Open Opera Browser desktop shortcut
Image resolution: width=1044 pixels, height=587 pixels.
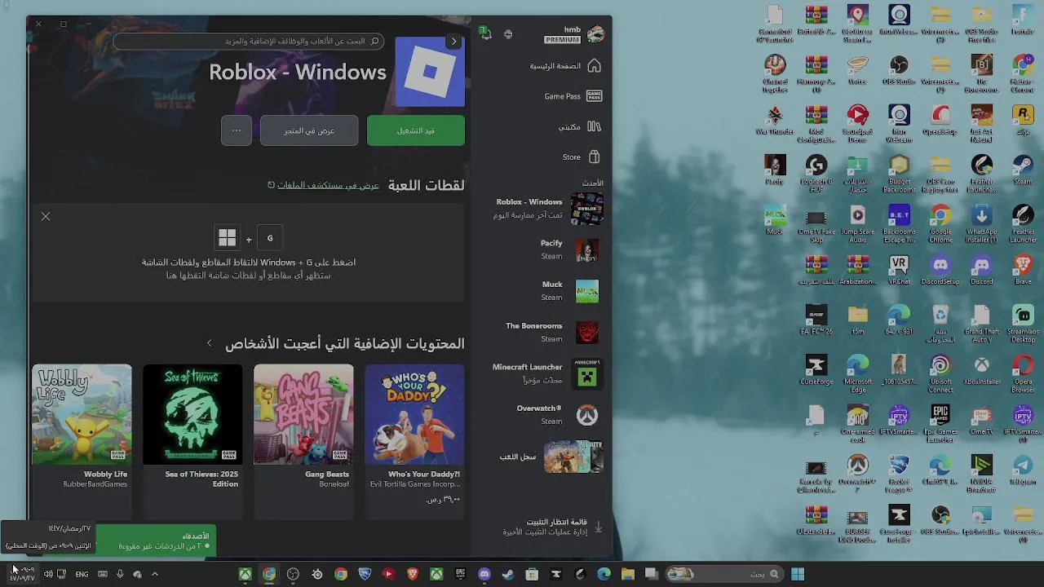click(x=1023, y=373)
